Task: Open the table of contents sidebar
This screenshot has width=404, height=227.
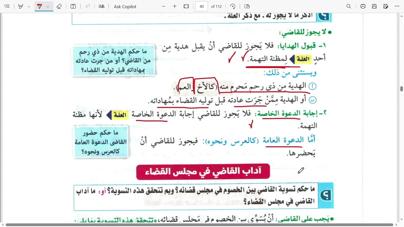Action: pyautogui.click(x=7, y=6)
